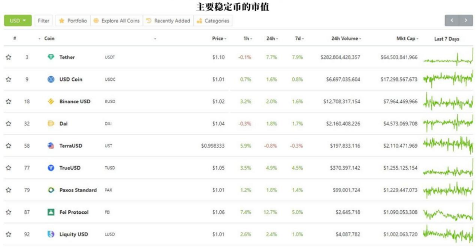Open the TrueUSD coin link

pos(70,168)
